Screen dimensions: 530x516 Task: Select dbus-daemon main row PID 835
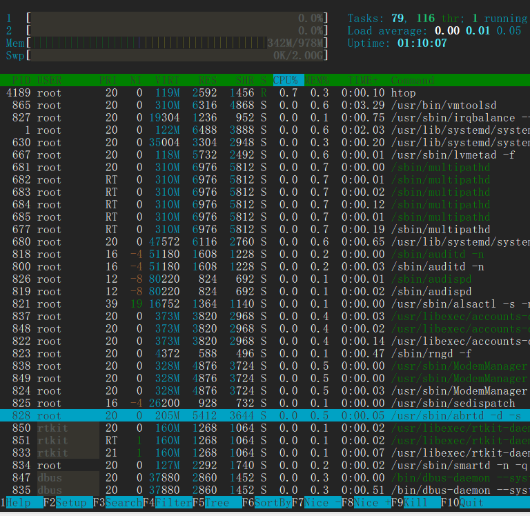coord(265,490)
